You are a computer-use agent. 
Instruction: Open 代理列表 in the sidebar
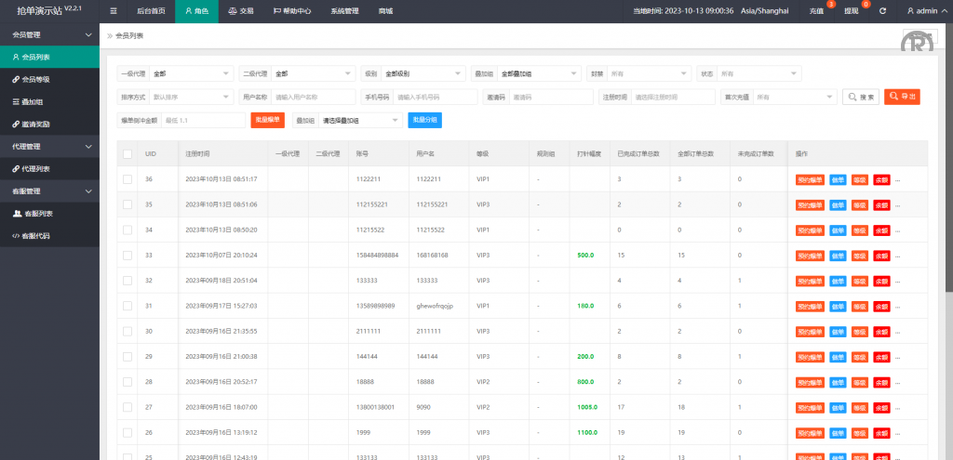coord(36,168)
